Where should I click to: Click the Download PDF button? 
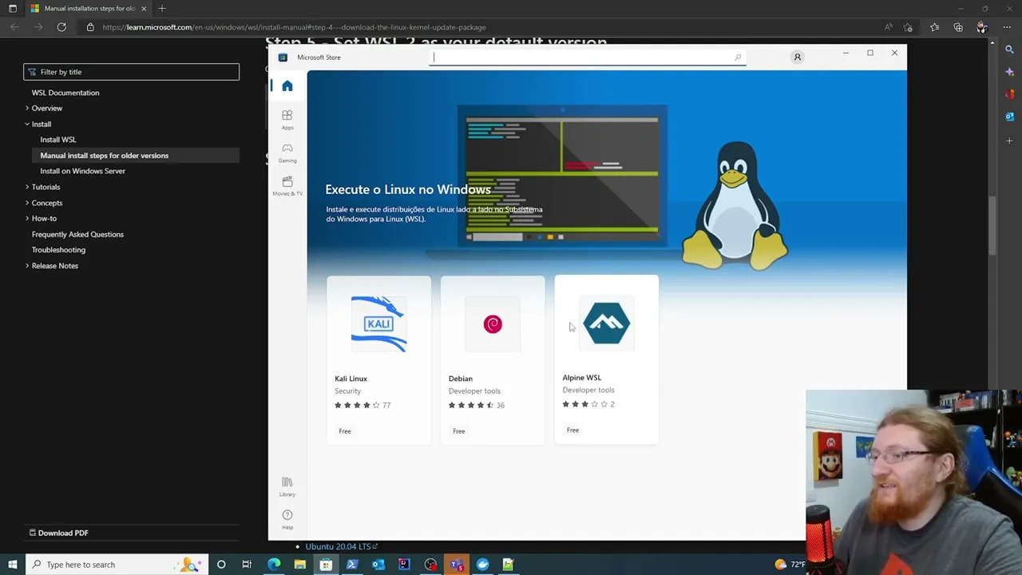[x=58, y=533]
